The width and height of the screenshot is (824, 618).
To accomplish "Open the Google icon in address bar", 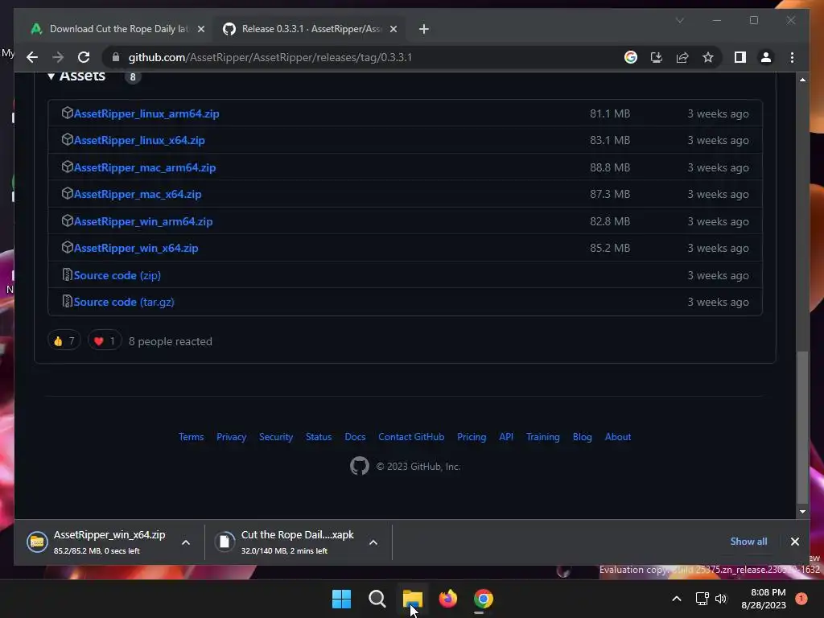I will click(x=631, y=57).
